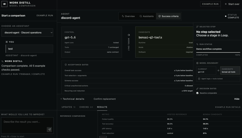
Task: Click the horizontal scrollbar under results table
Action: click(x=103, y=137)
